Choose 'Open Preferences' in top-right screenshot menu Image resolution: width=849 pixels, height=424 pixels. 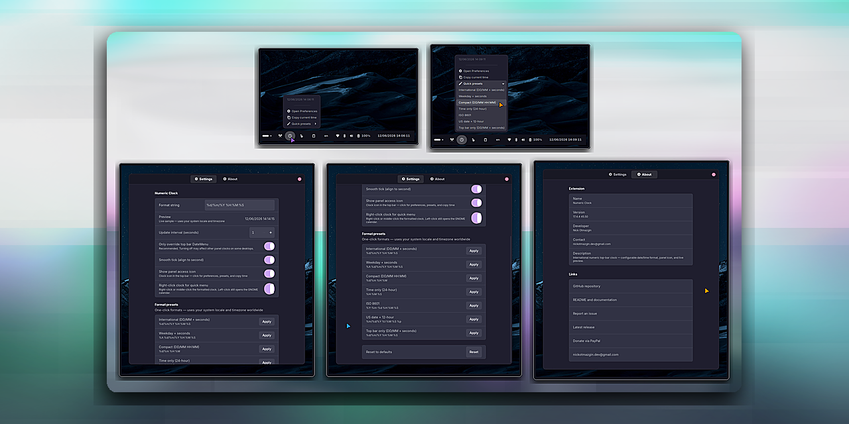pyautogui.click(x=482, y=71)
